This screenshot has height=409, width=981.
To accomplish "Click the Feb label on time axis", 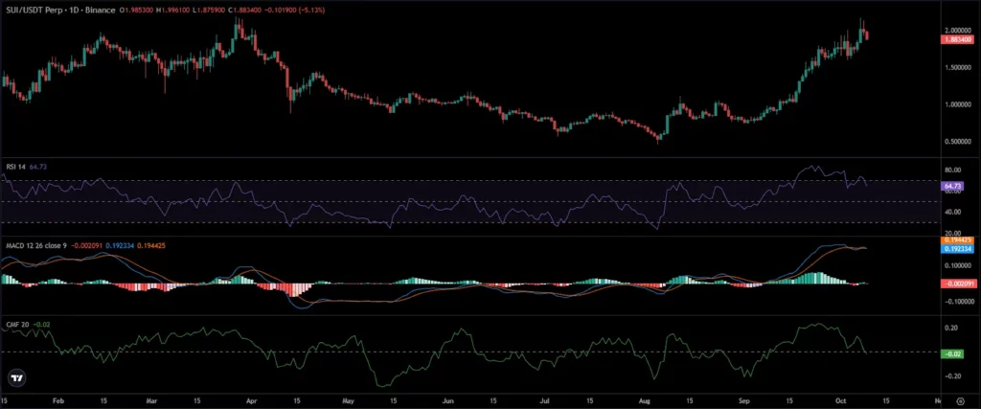I will click(58, 400).
